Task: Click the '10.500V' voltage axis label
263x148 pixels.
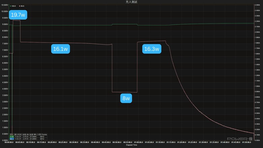Action: pos(5,5)
